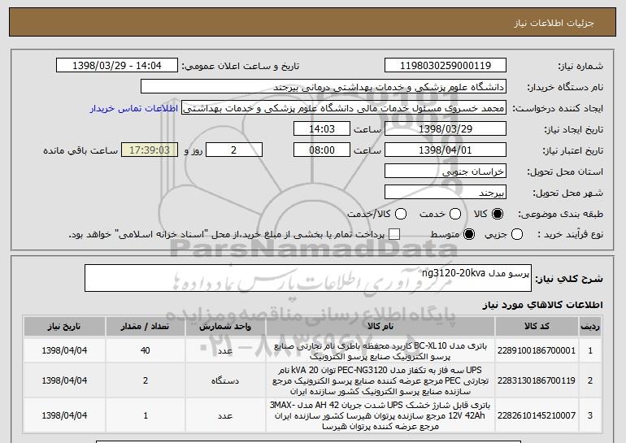The width and height of the screenshot is (626, 443).
Task: Click the validity time field 08:00
Action: (x=322, y=150)
